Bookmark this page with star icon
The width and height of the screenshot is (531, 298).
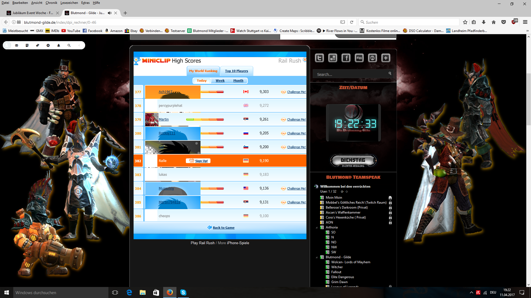click(x=465, y=22)
